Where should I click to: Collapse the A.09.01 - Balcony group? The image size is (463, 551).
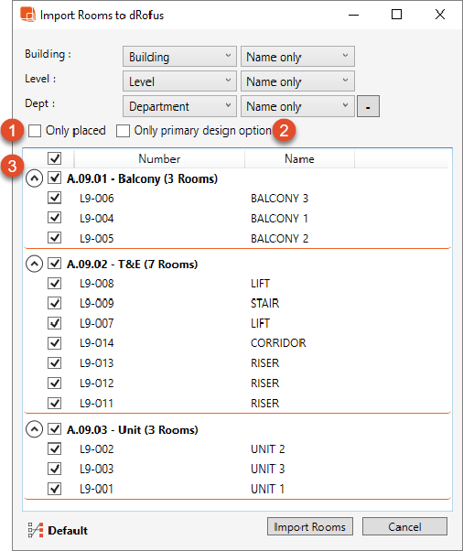pos(35,178)
